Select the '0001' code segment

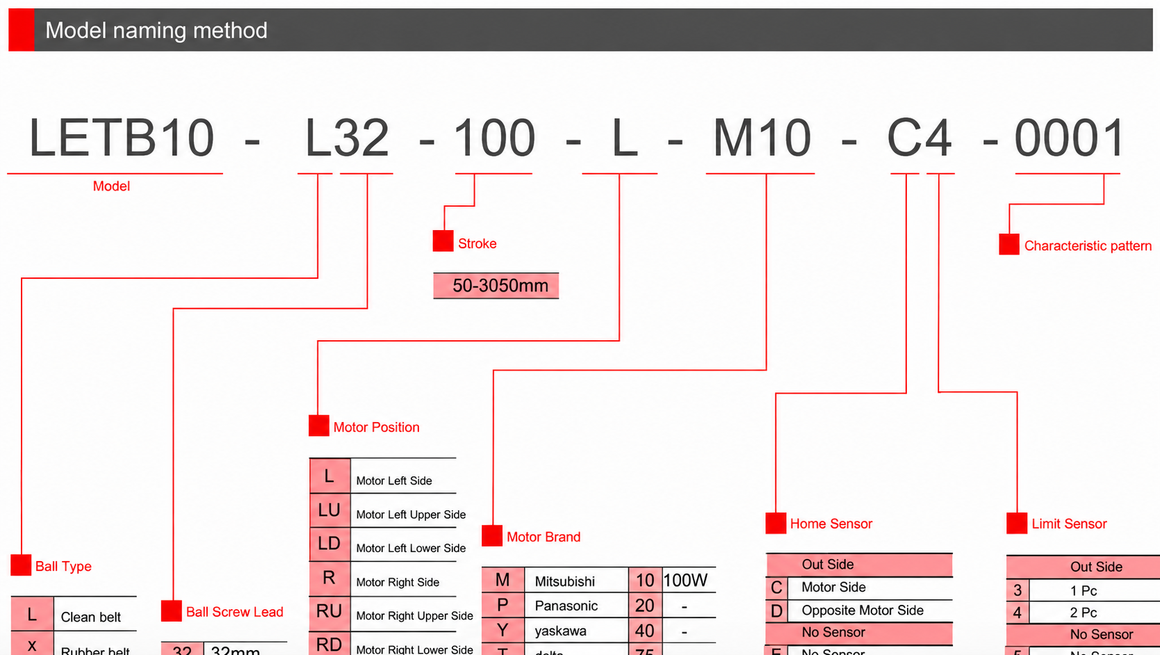click(x=1069, y=138)
